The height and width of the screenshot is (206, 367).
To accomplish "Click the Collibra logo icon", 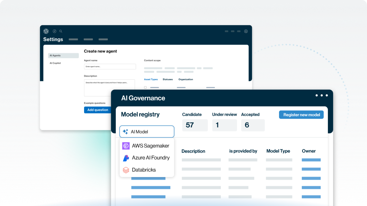I will pos(46,31).
